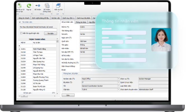The image size is (189, 112).
Task: Select employee Lê Ngọc Toản row
Action: click(x=37, y=55)
